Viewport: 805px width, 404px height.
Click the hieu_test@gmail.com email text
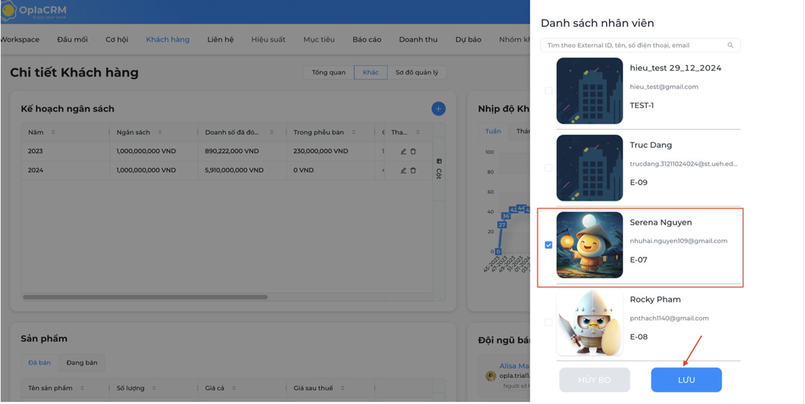click(x=664, y=87)
